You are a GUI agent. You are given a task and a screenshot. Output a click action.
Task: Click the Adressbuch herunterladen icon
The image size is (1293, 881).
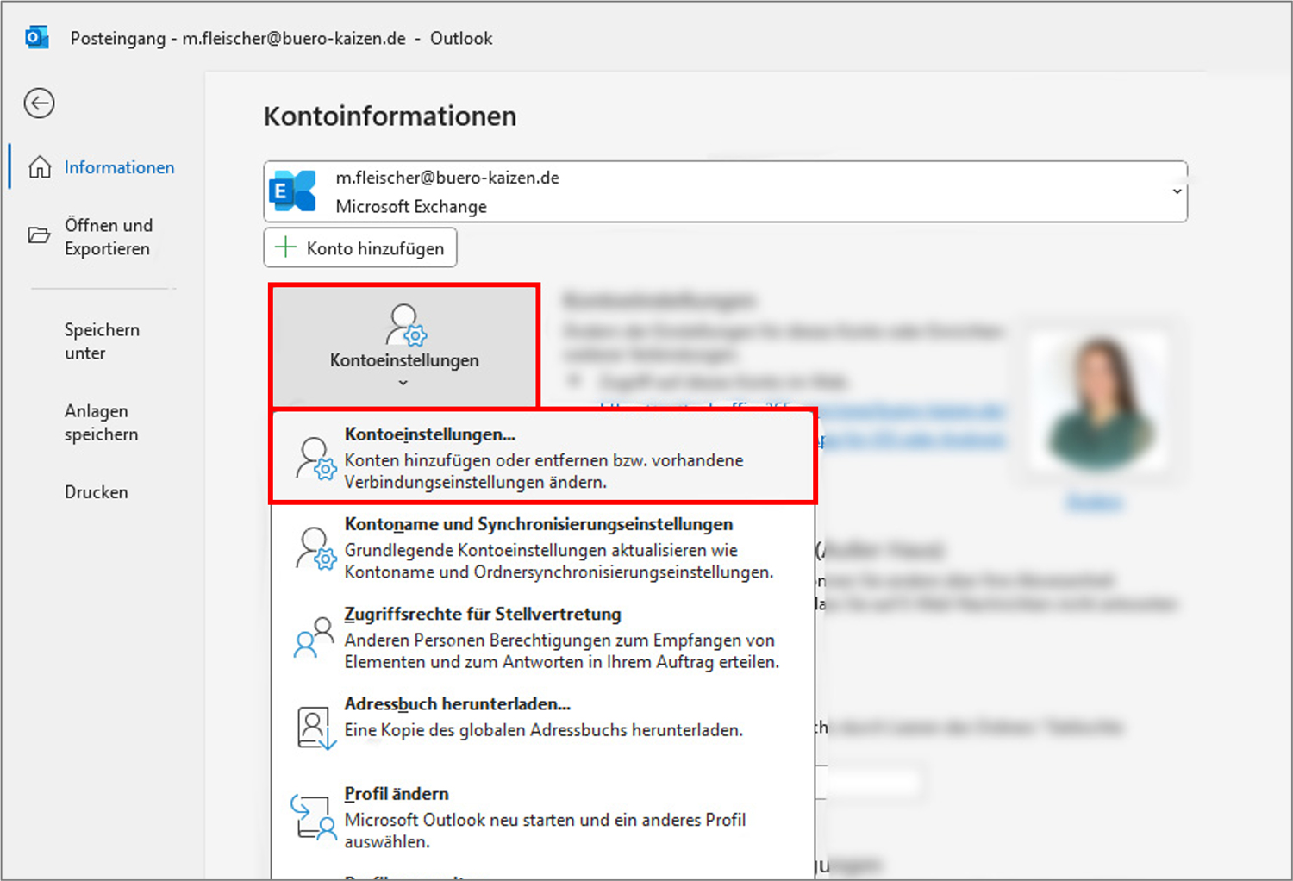click(315, 727)
